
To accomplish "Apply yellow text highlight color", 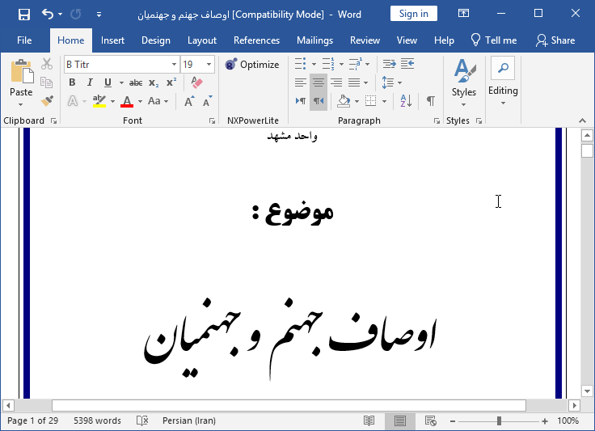I will point(99,101).
